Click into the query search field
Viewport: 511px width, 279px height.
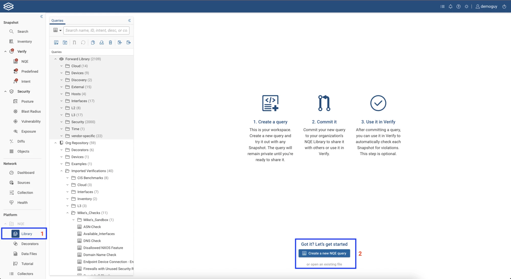[96, 30]
